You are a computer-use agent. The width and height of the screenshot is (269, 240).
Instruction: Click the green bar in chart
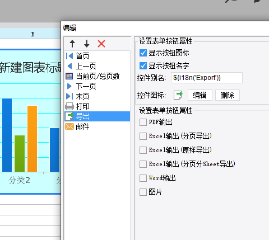pyautogui.click(x=20, y=153)
